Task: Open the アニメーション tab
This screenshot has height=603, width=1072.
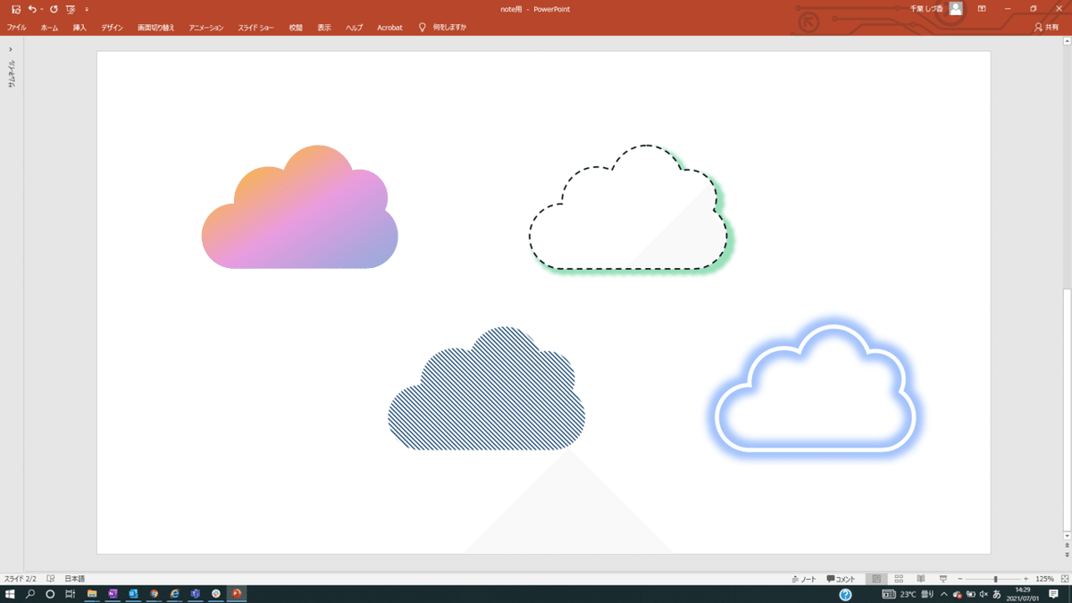Action: click(x=206, y=28)
